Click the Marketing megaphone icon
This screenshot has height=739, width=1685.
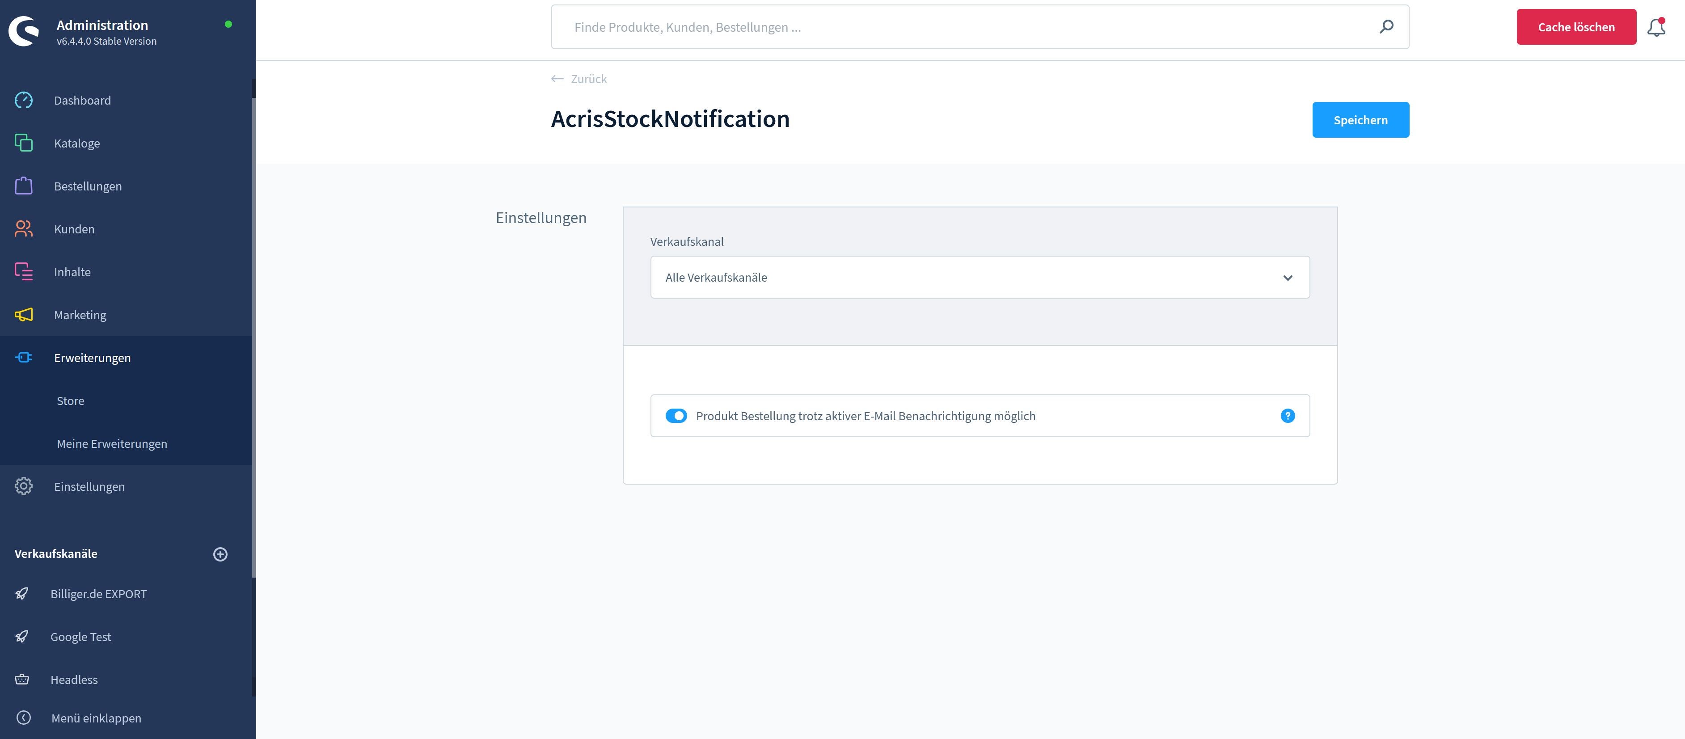point(24,315)
